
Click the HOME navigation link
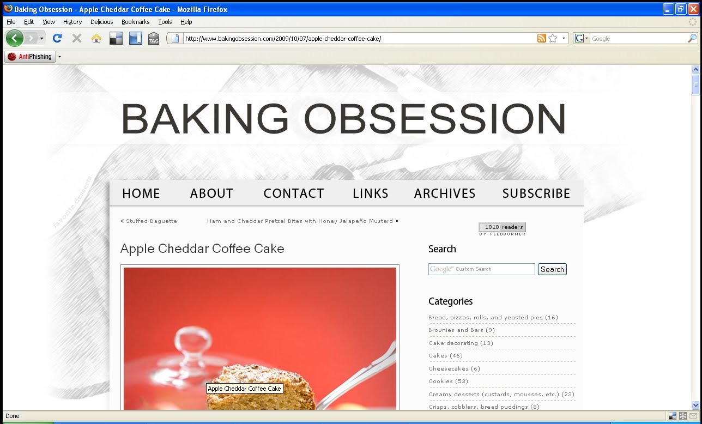(x=141, y=193)
